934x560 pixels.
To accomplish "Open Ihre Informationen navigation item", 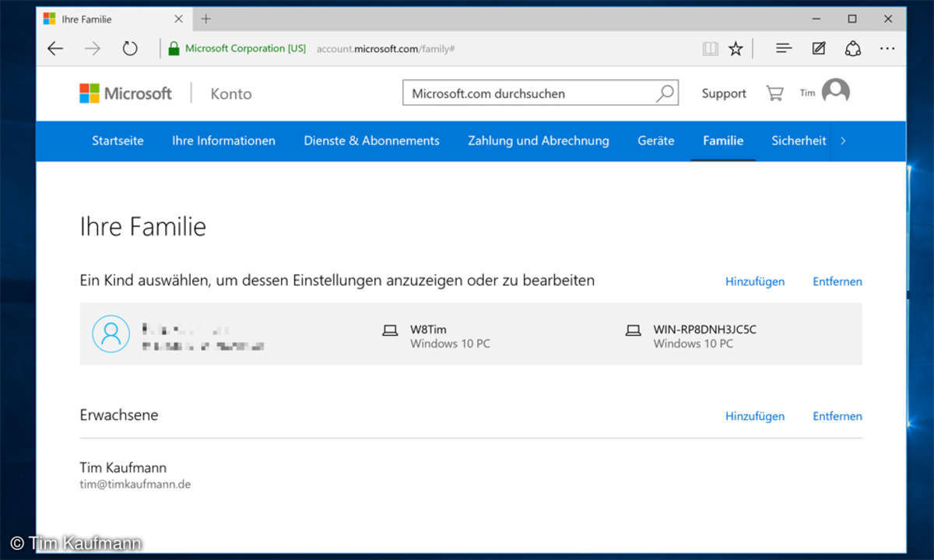I will (223, 141).
